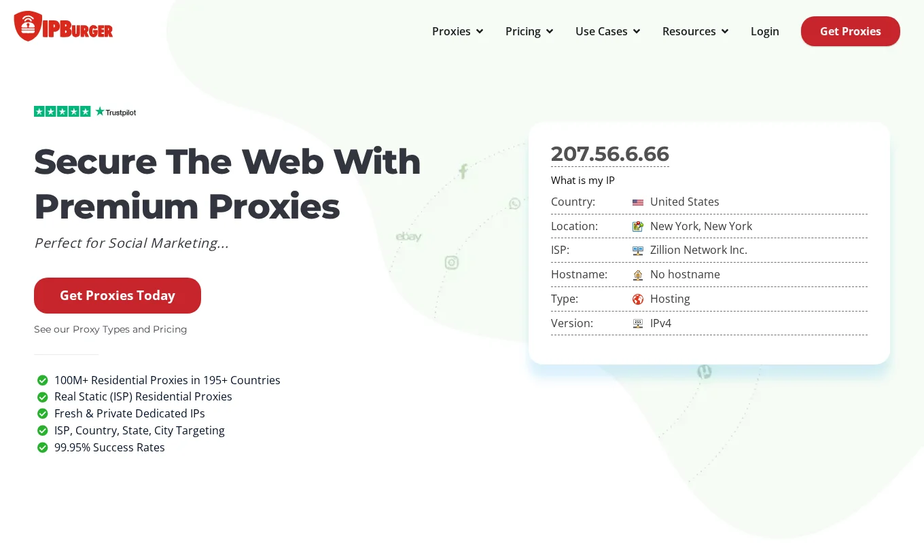Open See our Proxy Types and Pricing link
This screenshot has width=924, height=543.
(x=110, y=329)
